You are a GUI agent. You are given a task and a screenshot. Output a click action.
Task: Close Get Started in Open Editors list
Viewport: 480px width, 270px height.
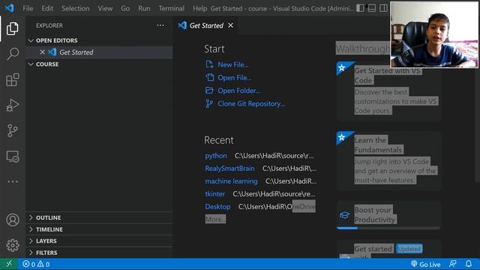[42, 52]
